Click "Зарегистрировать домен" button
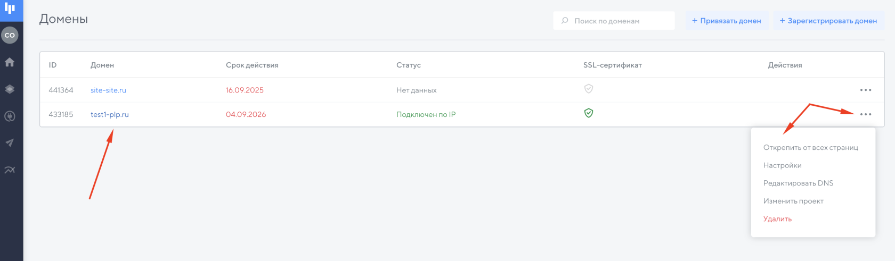The width and height of the screenshot is (895, 261). [828, 21]
